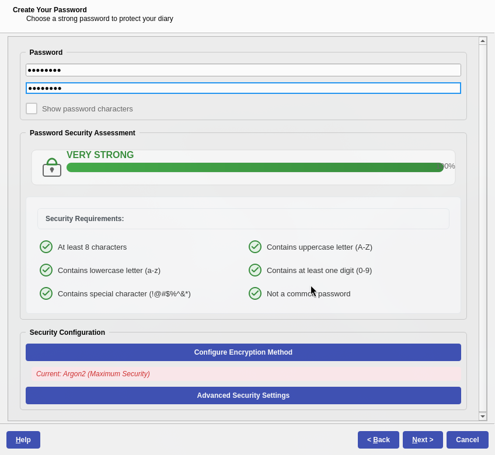Click the scrollbar down arrow
Image resolution: width=495 pixels, height=455 pixels.
coord(483,416)
